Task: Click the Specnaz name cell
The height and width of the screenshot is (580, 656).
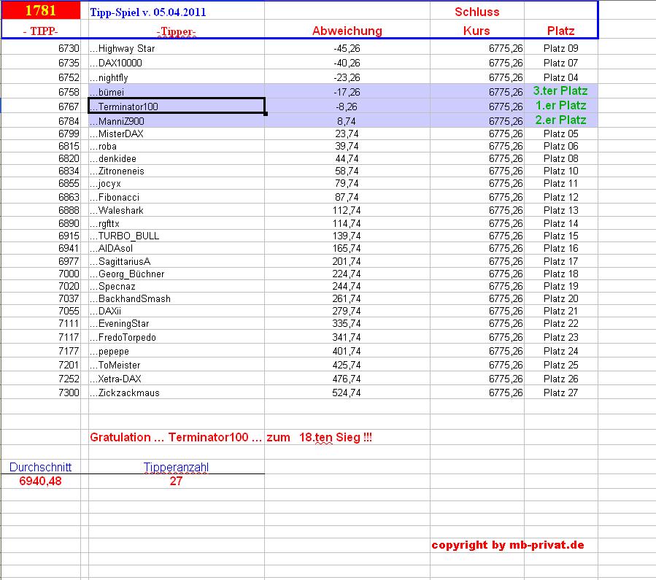Action: [x=176, y=287]
